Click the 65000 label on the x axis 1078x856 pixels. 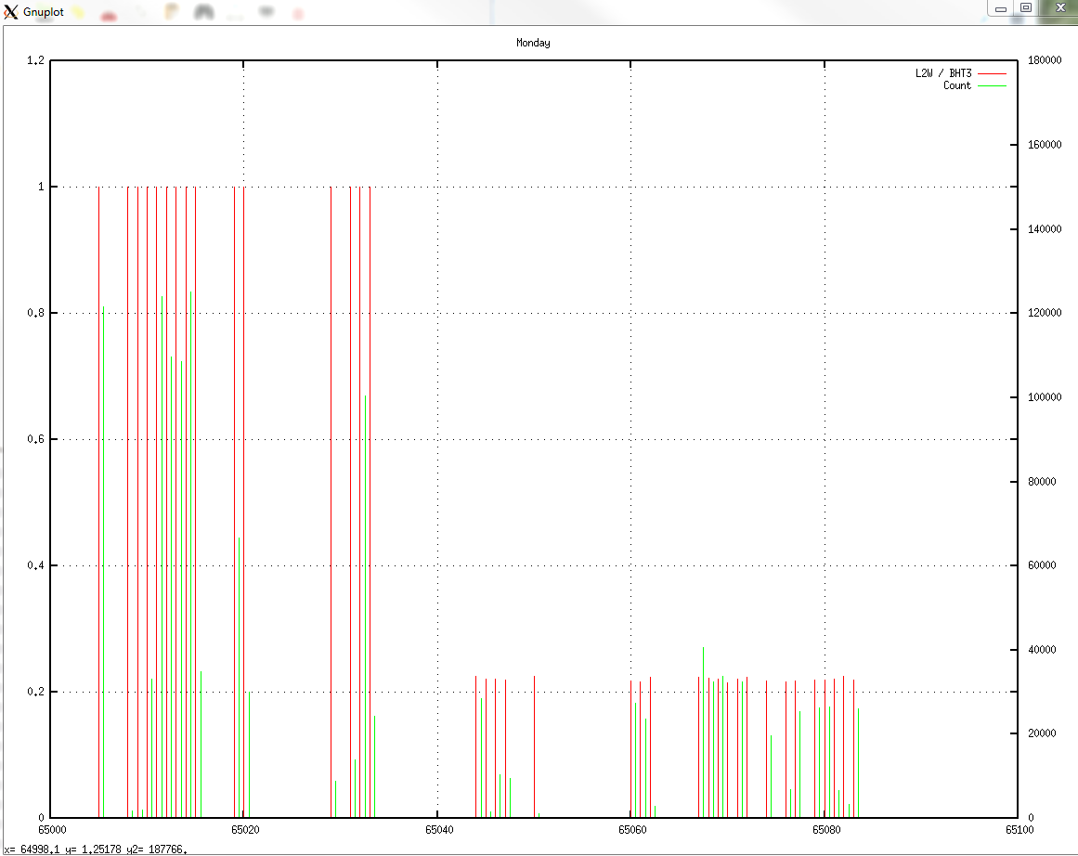pos(52,830)
